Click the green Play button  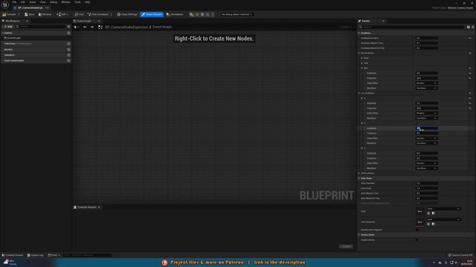[192, 14]
